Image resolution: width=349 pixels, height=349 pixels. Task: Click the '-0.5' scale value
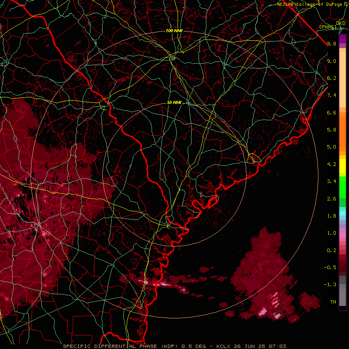point(330,268)
